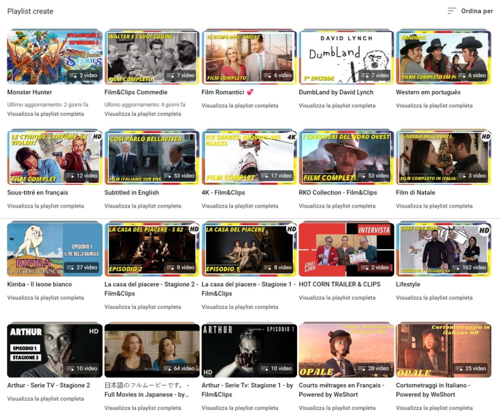Open 'Full Movies in Japanese' playlist title

(x=147, y=390)
